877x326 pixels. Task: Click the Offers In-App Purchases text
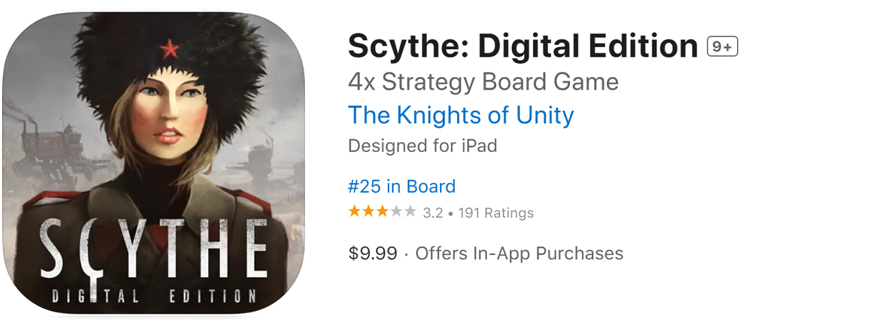pyautogui.click(x=519, y=254)
